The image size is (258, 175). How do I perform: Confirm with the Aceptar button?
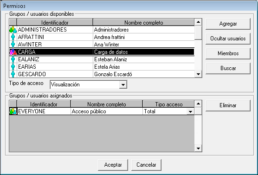point(113,165)
